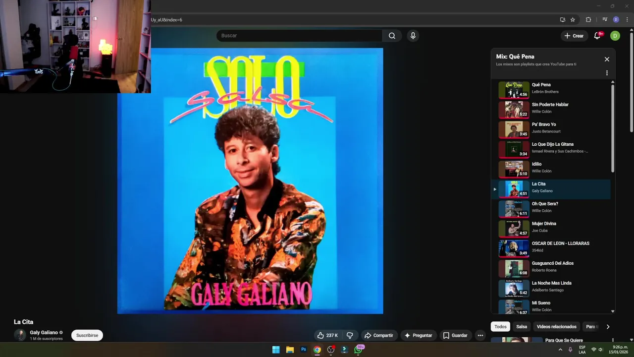This screenshot has width=634, height=357.
Task: Click the Galy Galiano album art video
Action: click(x=250, y=181)
